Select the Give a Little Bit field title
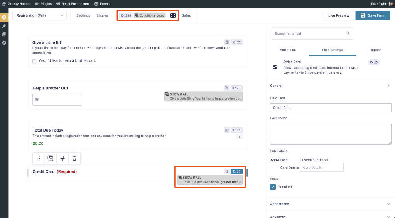Viewport: 395px width, 218px height. pyautogui.click(x=47, y=42)
